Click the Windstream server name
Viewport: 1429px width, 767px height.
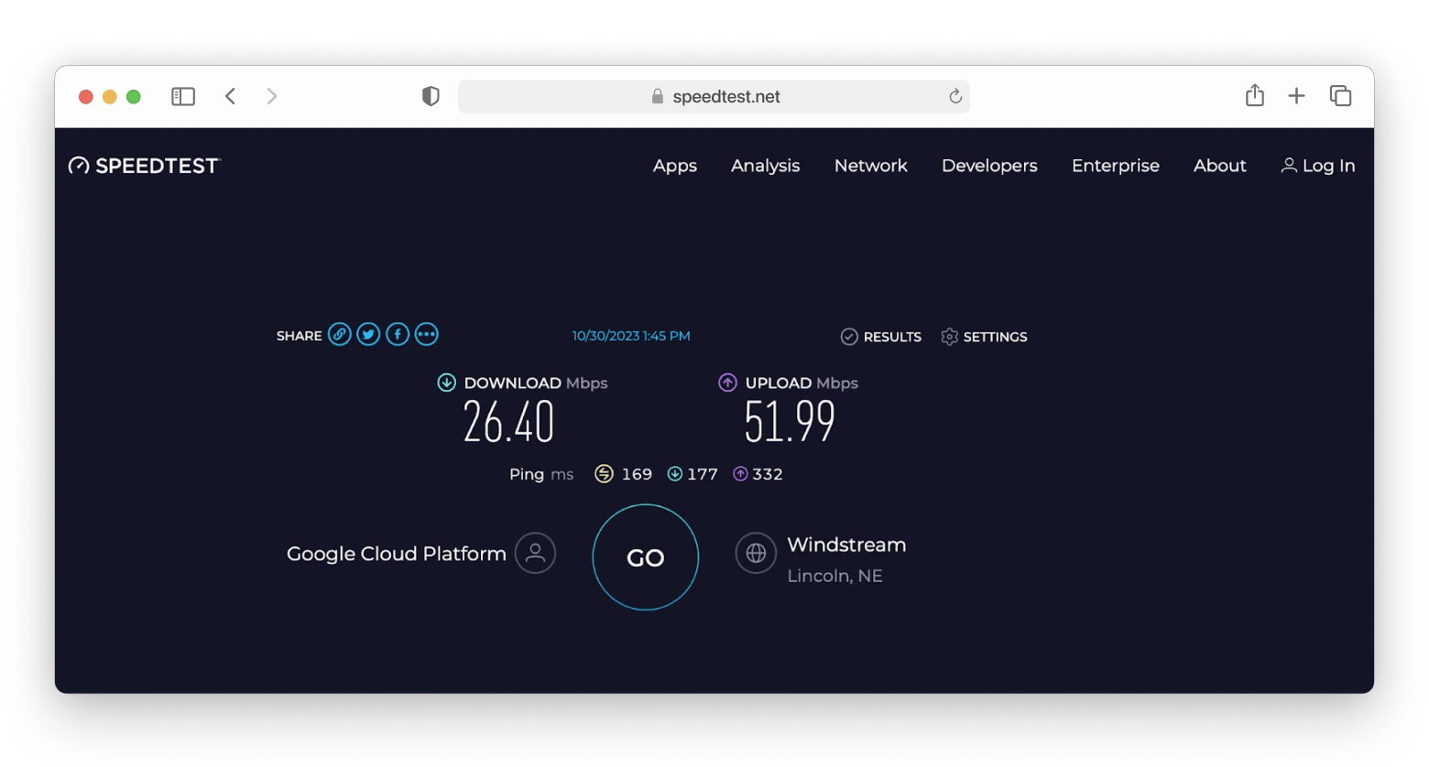coord(846,545)
